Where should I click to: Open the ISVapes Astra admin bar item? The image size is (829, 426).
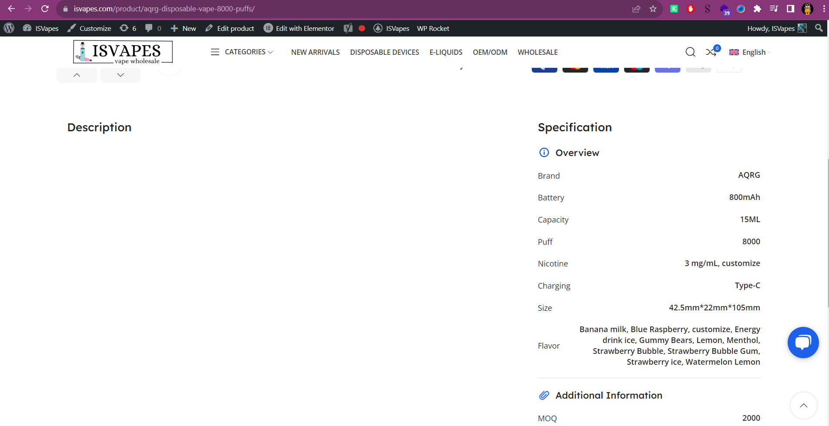(x=392, y=28)
